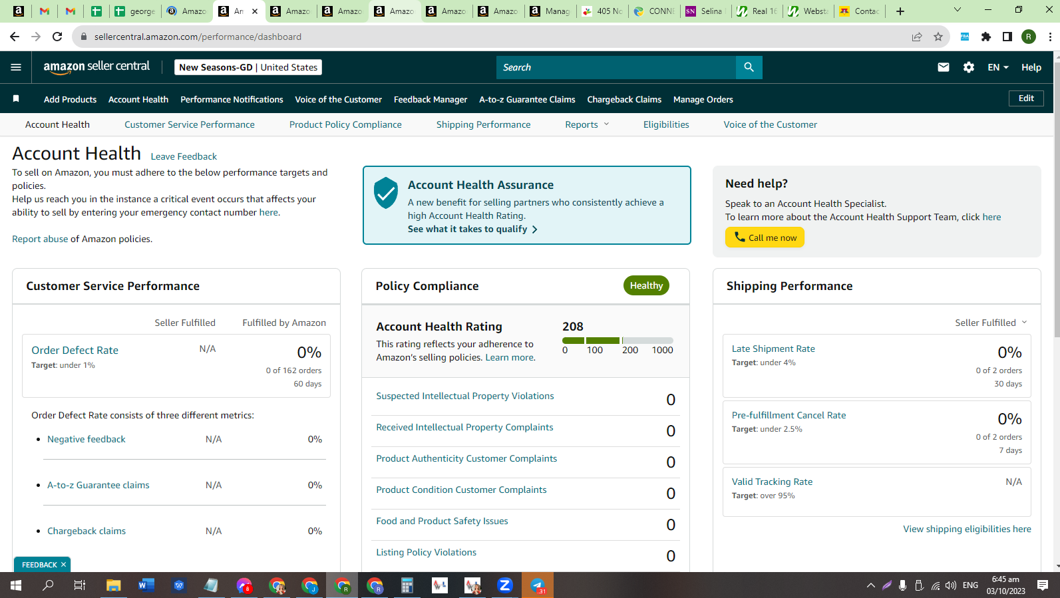Click View shipping eligibilities here link
Viewport: 1060px width, 598px height.
(x=967, y=529)
